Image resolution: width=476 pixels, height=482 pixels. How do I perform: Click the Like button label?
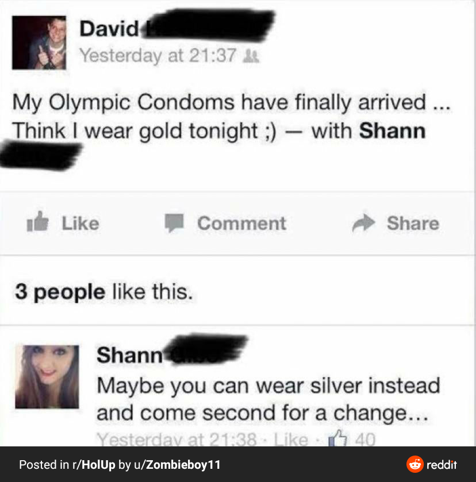pos(80,223)
